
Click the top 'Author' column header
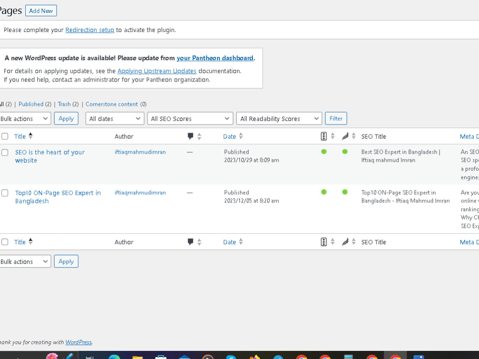point(124,136)
